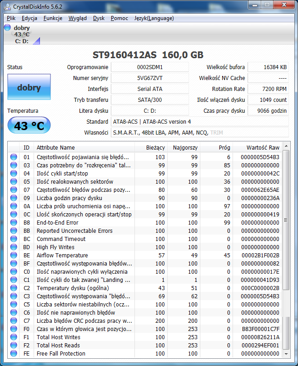Click status orb of Total Host Writes row
This screenshot has width=298, height=366.
coord(14,337)
